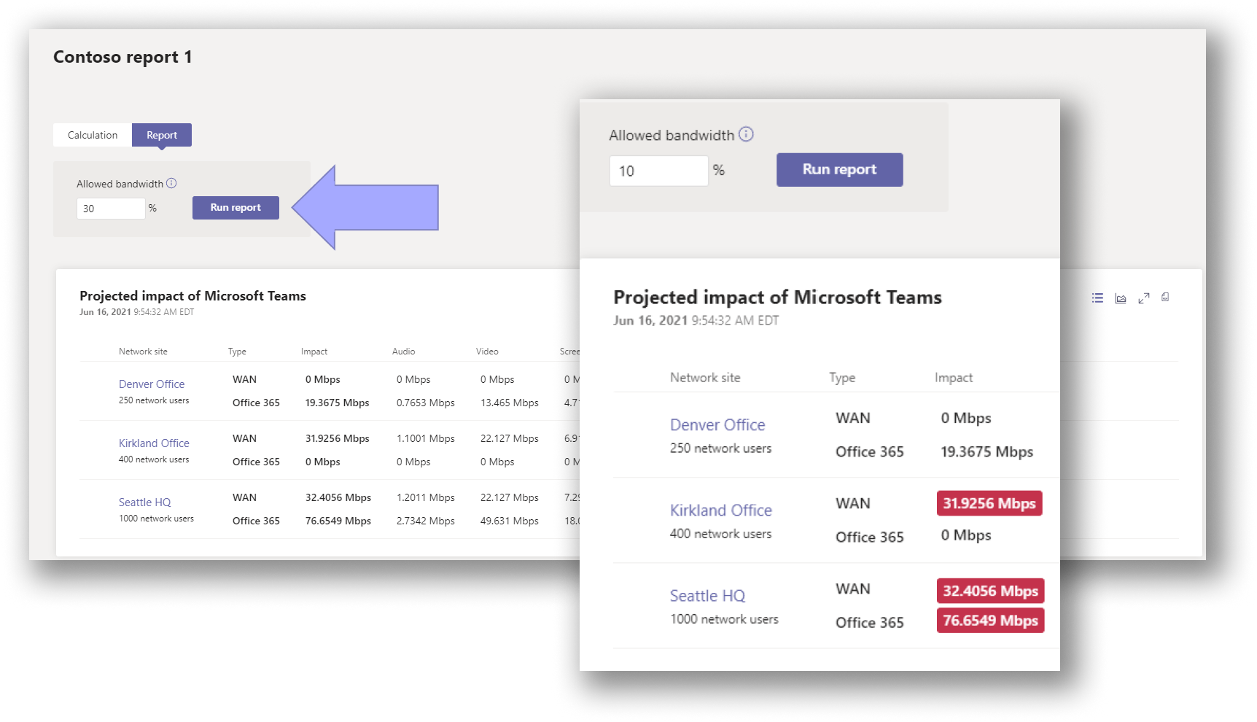Expand the report to full screen
The image size is (1257, 722).
[x=1144, y=298]
